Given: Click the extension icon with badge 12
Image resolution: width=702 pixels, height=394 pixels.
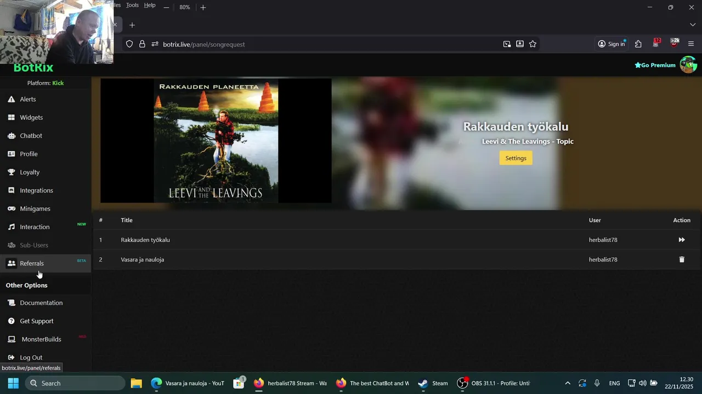Looking at the screenshot, I should (656, 43).
